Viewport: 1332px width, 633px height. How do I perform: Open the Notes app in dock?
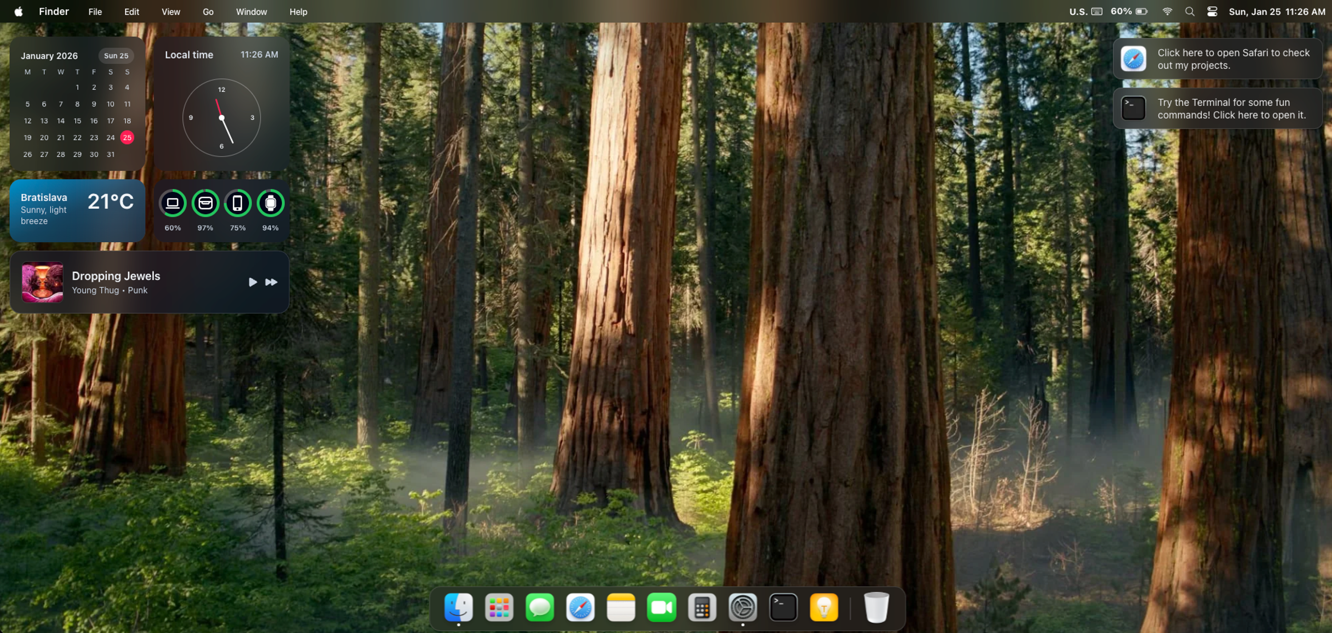coord(621,607)
